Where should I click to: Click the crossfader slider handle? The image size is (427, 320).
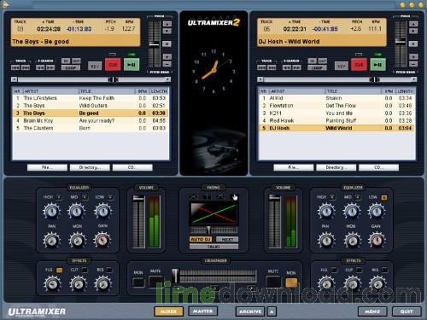tap(175, 276)
